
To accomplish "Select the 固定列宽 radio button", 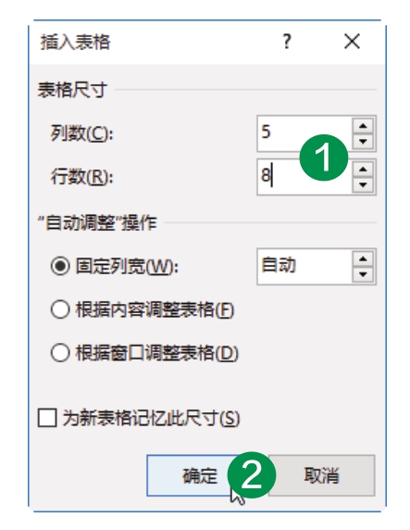I will (x=60, y=266).
